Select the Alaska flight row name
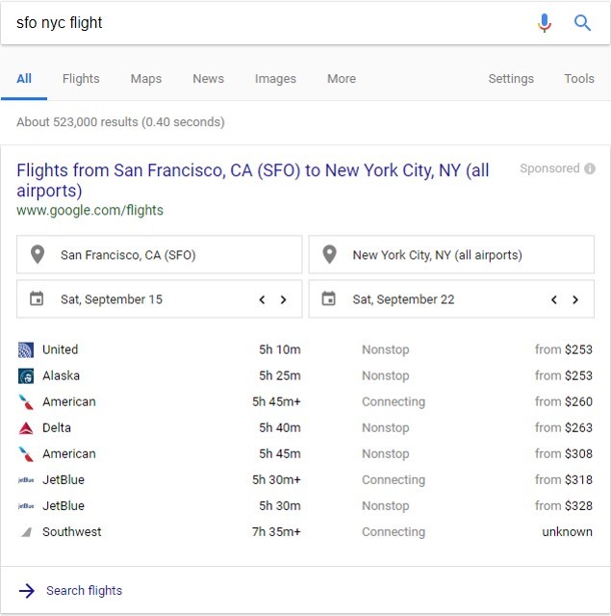The width and height of the screenshot is (611, 616). pos(61,375)
